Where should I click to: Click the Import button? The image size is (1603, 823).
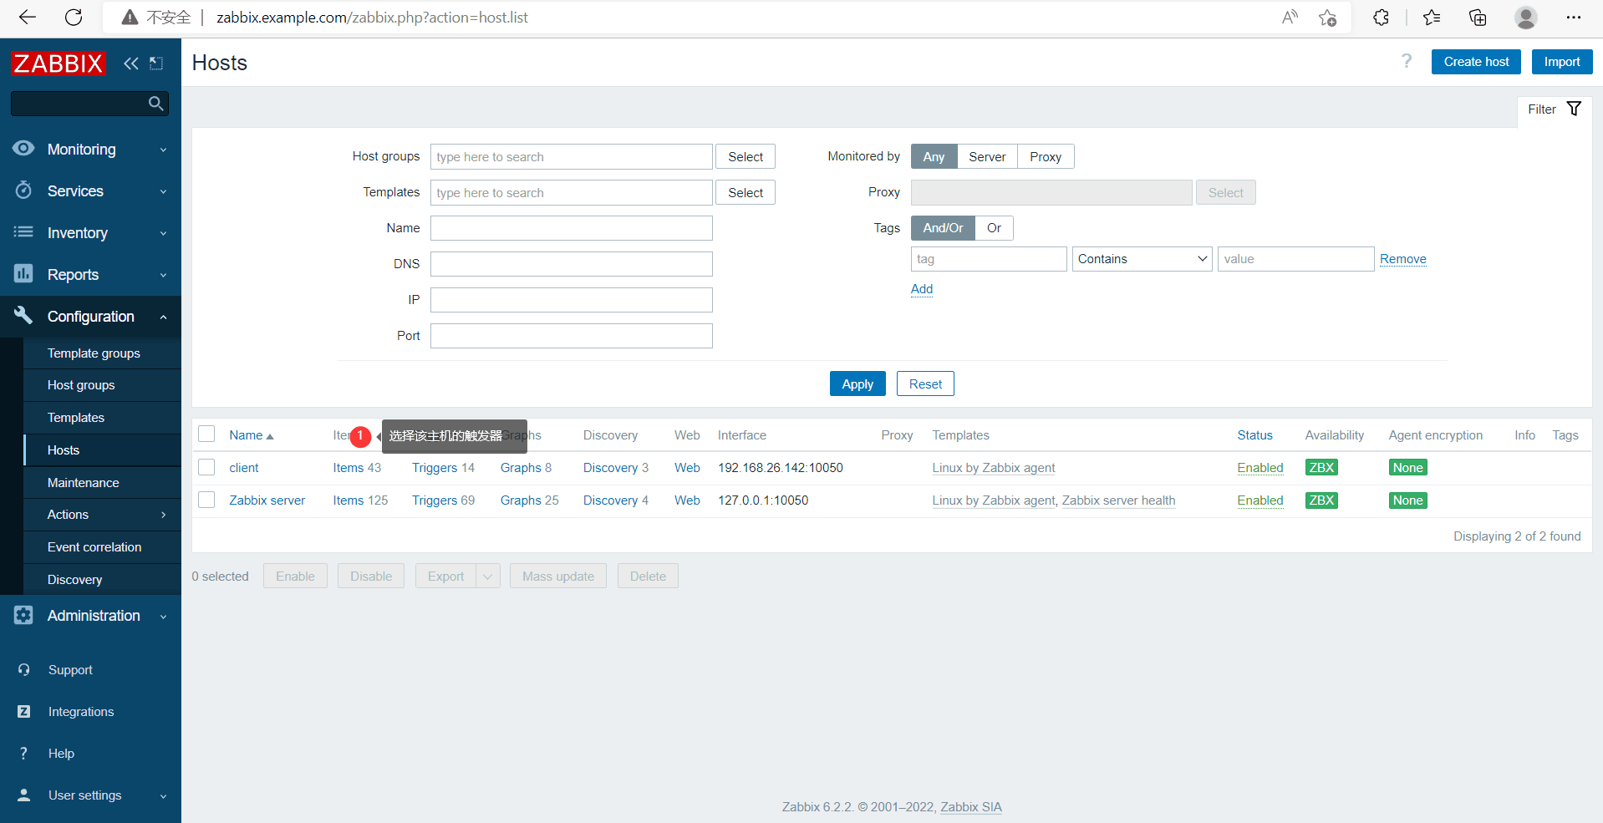click(x=1561, y=62)
